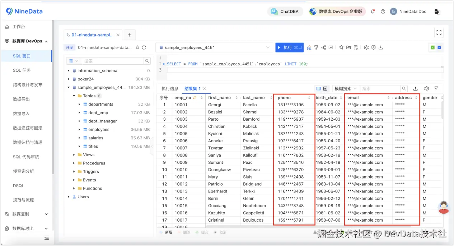Viewport: 454px width, 246px height.
Task: Click the refresh icon beside datasource name
Action: point(144,47)
